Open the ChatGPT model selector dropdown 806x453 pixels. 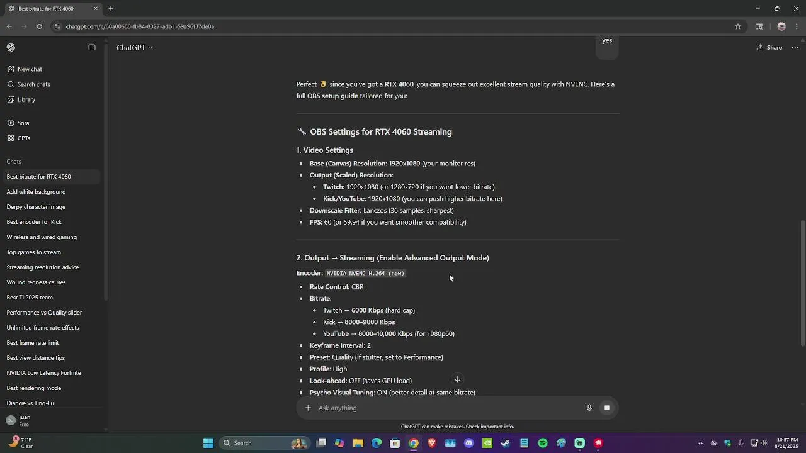coord(134,48)
